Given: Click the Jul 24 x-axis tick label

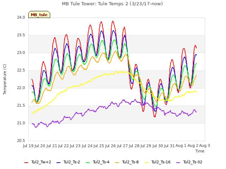Looking at the screenshot, I should [x=87, y=146].
